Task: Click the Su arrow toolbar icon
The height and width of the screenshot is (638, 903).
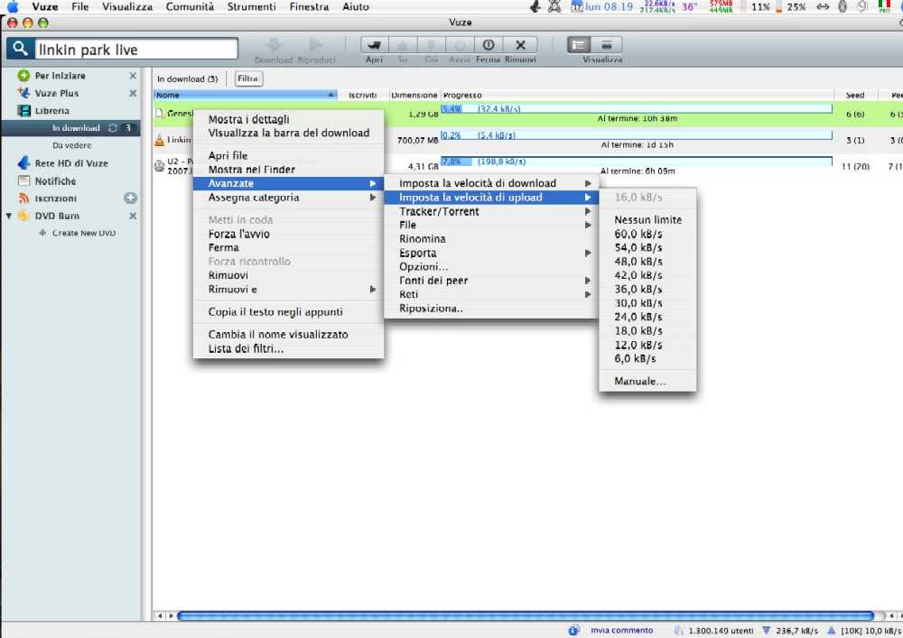Action: 403,45
